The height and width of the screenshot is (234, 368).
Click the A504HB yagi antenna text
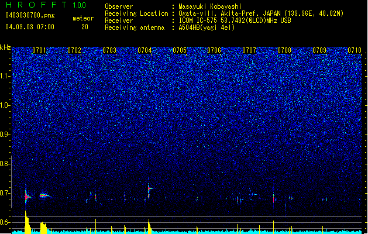207,27
